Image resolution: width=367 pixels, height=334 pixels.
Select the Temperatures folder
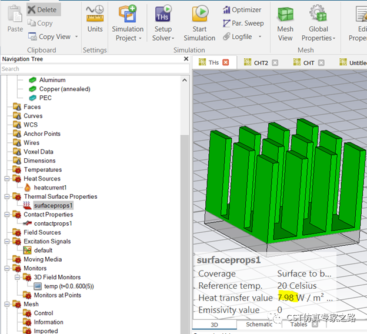[38, 170]
